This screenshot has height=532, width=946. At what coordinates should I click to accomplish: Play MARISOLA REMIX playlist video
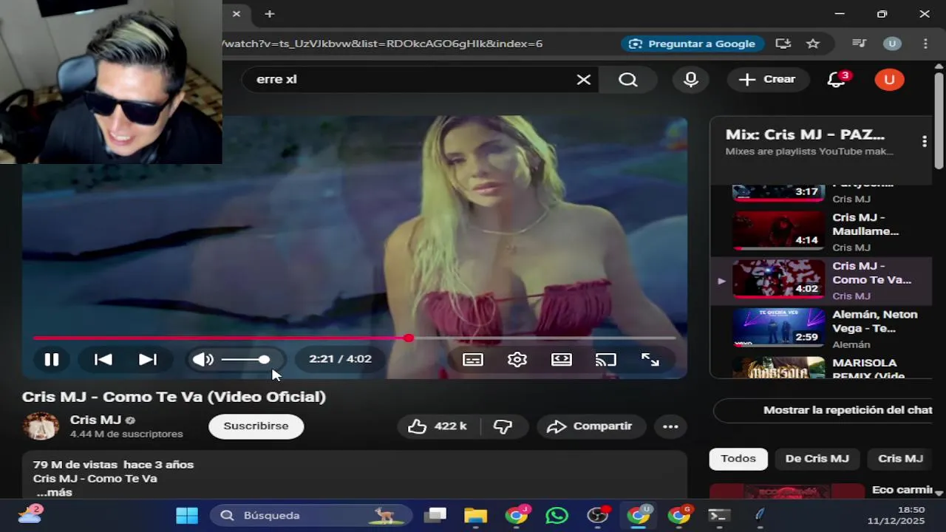(821, 368)
